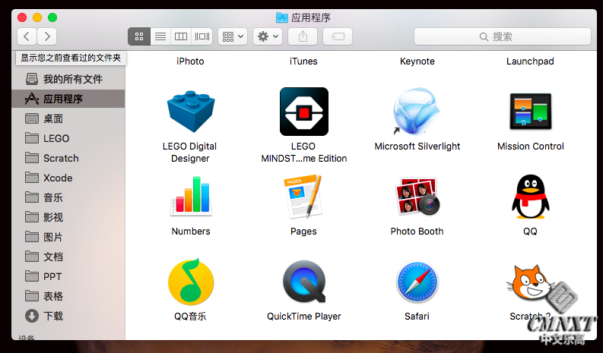Image resolution: width=603 pixels, height=353 pixels.
Task: Click the iPhoto label
Action: tap(190, 61)
